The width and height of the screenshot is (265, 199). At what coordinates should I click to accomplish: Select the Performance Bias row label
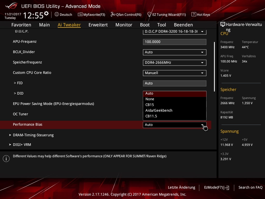27,125
